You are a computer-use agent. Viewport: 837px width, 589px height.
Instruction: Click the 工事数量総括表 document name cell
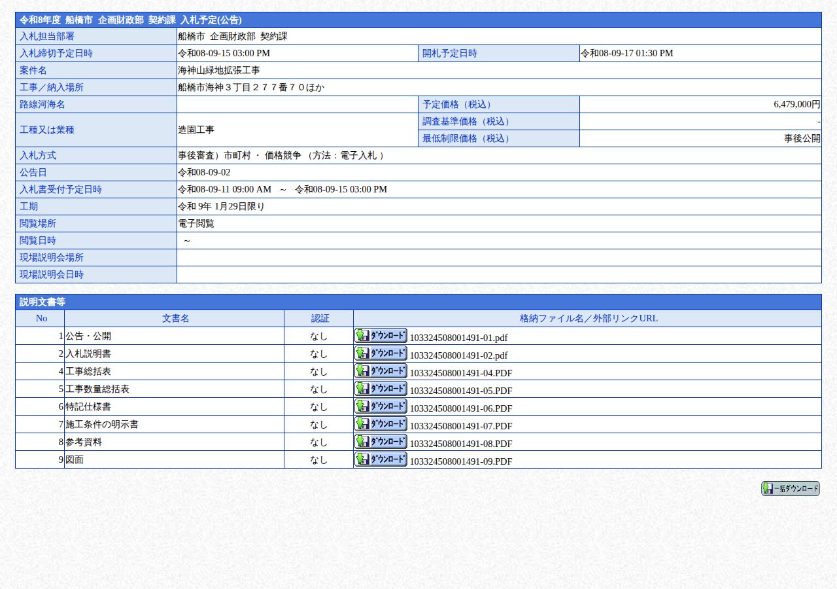pyautogui.click(x=174, y=389)
